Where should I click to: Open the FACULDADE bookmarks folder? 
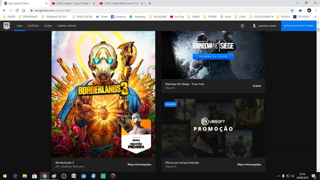(158, 17)
